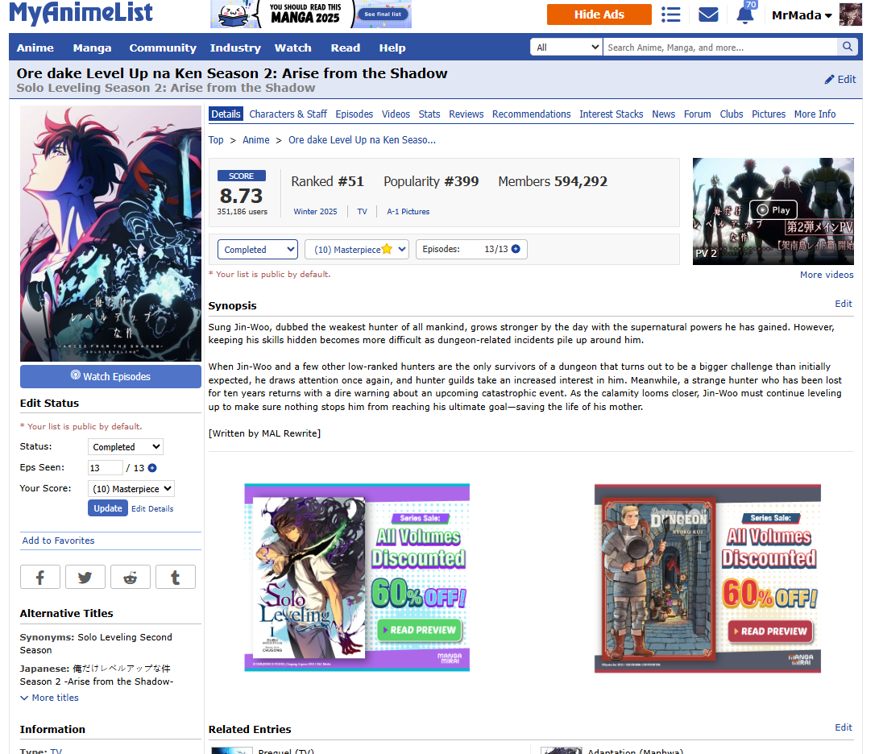
Task: Click the Top breadcrumb link
Action: tap(216, 139)
